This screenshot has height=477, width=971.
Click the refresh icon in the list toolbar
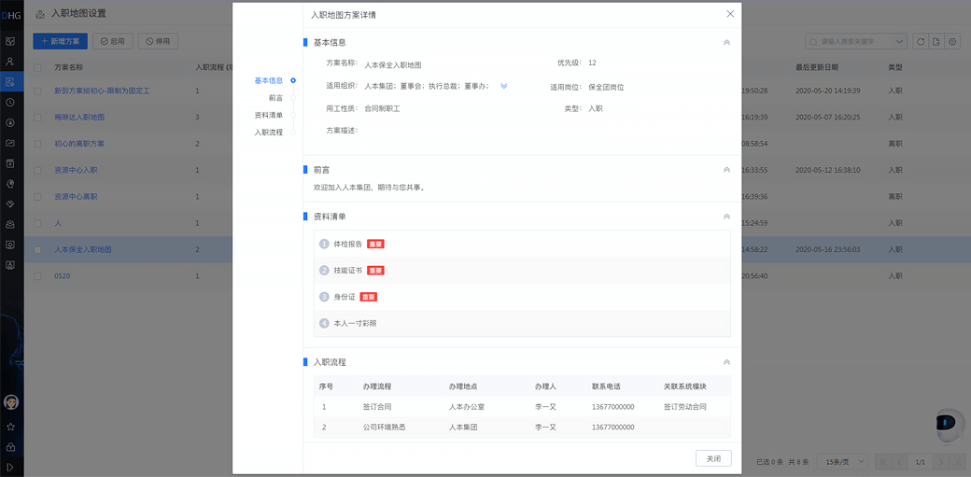[920, 42]
